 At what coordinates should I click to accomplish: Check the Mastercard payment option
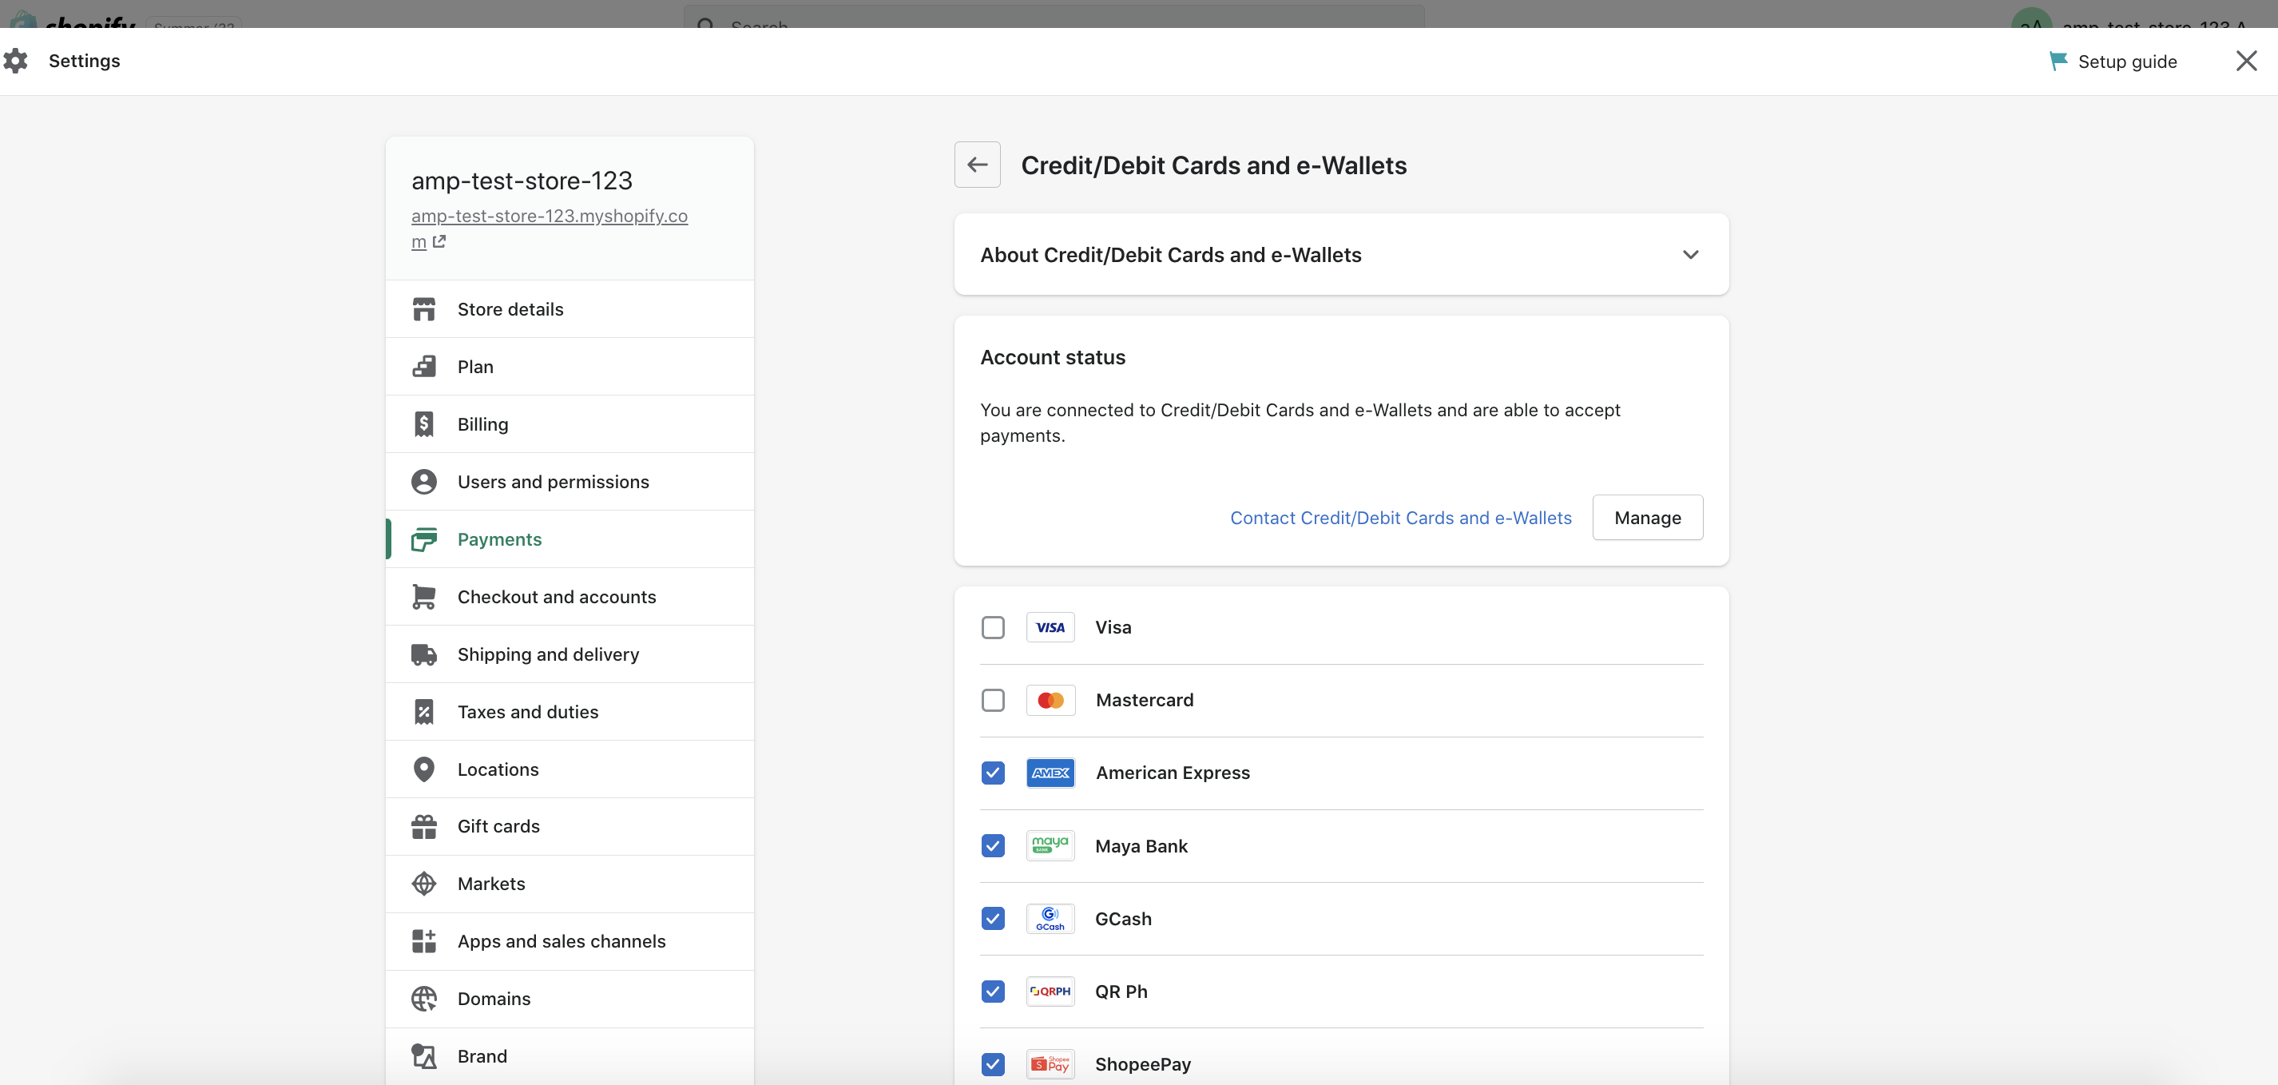point(993,701)
